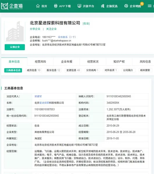Viewport: 154px width, 174px height.
Task: Select the 股东信息 12 sub-tab
Action: coord(53,70)
